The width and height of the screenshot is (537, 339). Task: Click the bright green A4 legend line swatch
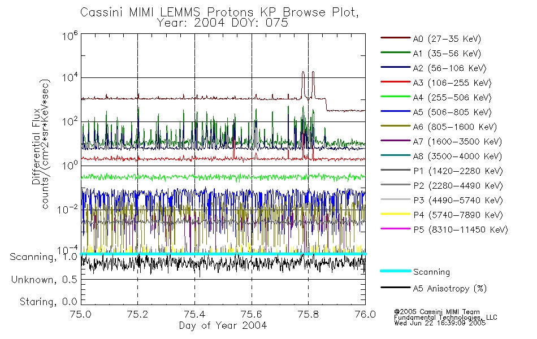coord(396,97)
